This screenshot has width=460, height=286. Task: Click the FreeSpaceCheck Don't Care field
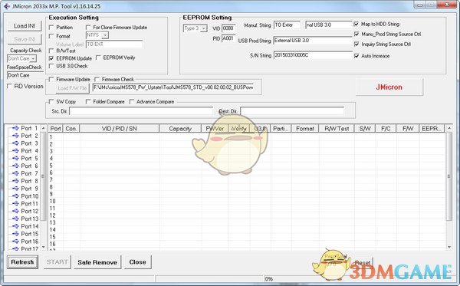(25, 75)
